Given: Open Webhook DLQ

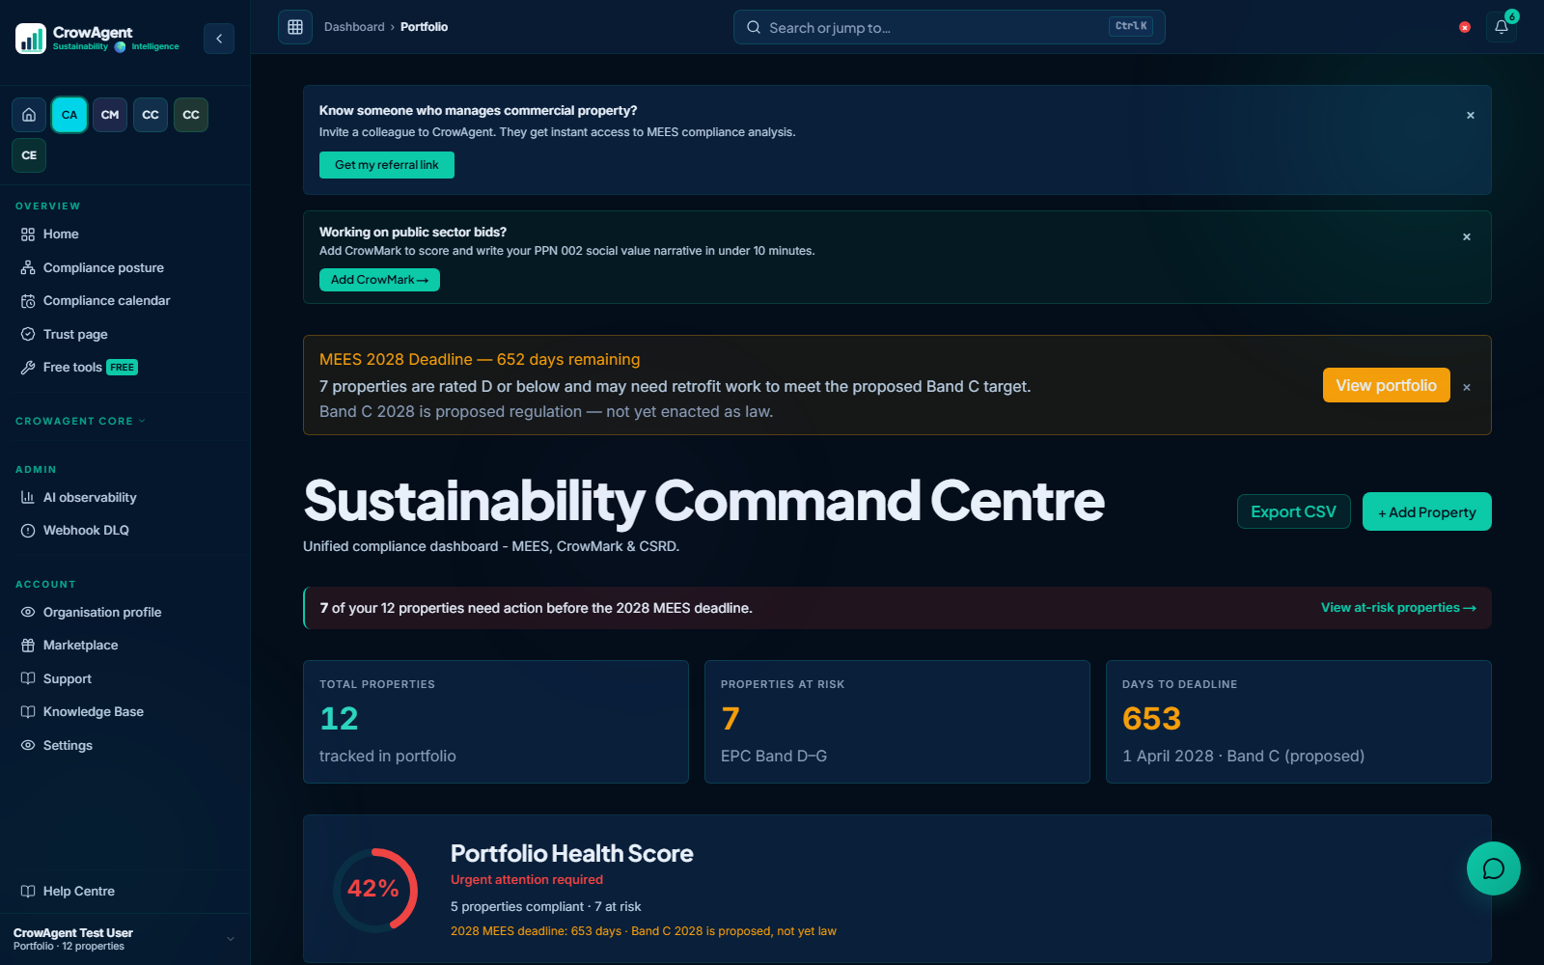Looking at the screenshot, I should click(86, 531).
